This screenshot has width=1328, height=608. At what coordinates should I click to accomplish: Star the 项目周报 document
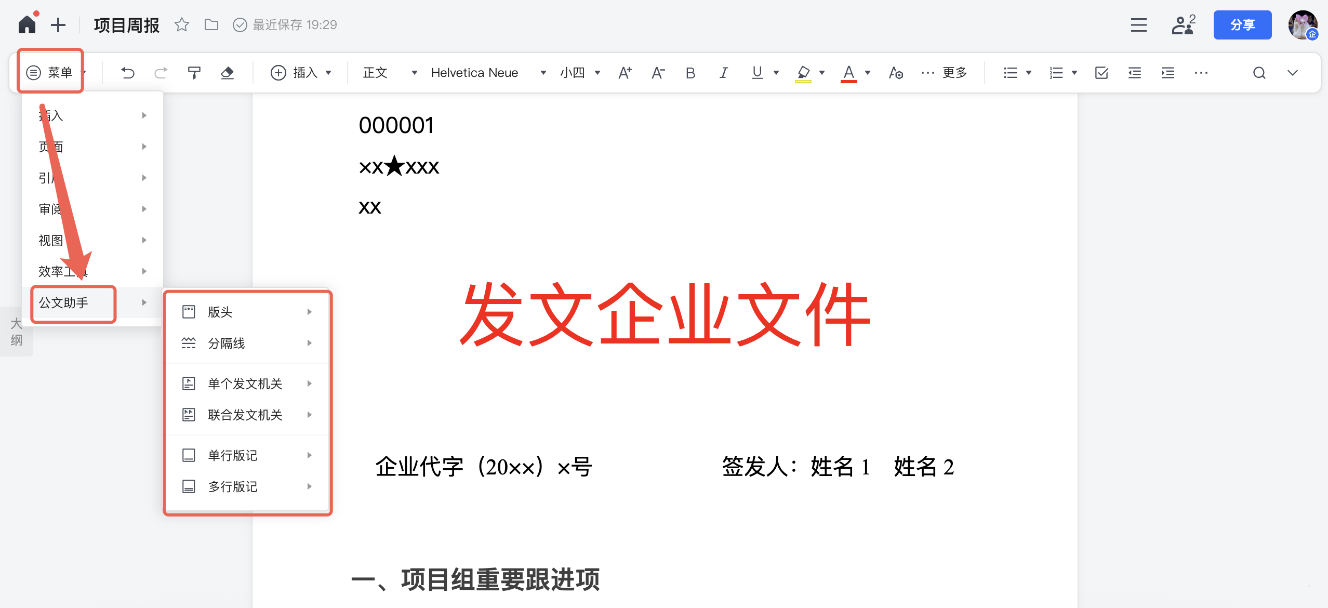point(181,24)
